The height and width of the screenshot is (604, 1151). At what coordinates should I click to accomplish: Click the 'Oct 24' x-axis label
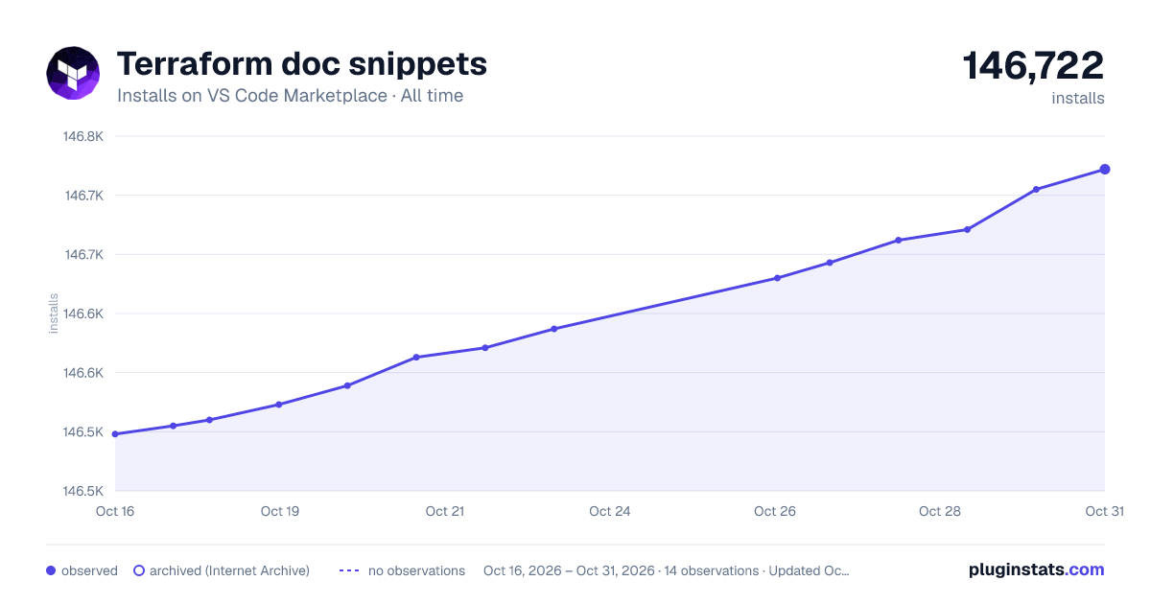[610, 511]
